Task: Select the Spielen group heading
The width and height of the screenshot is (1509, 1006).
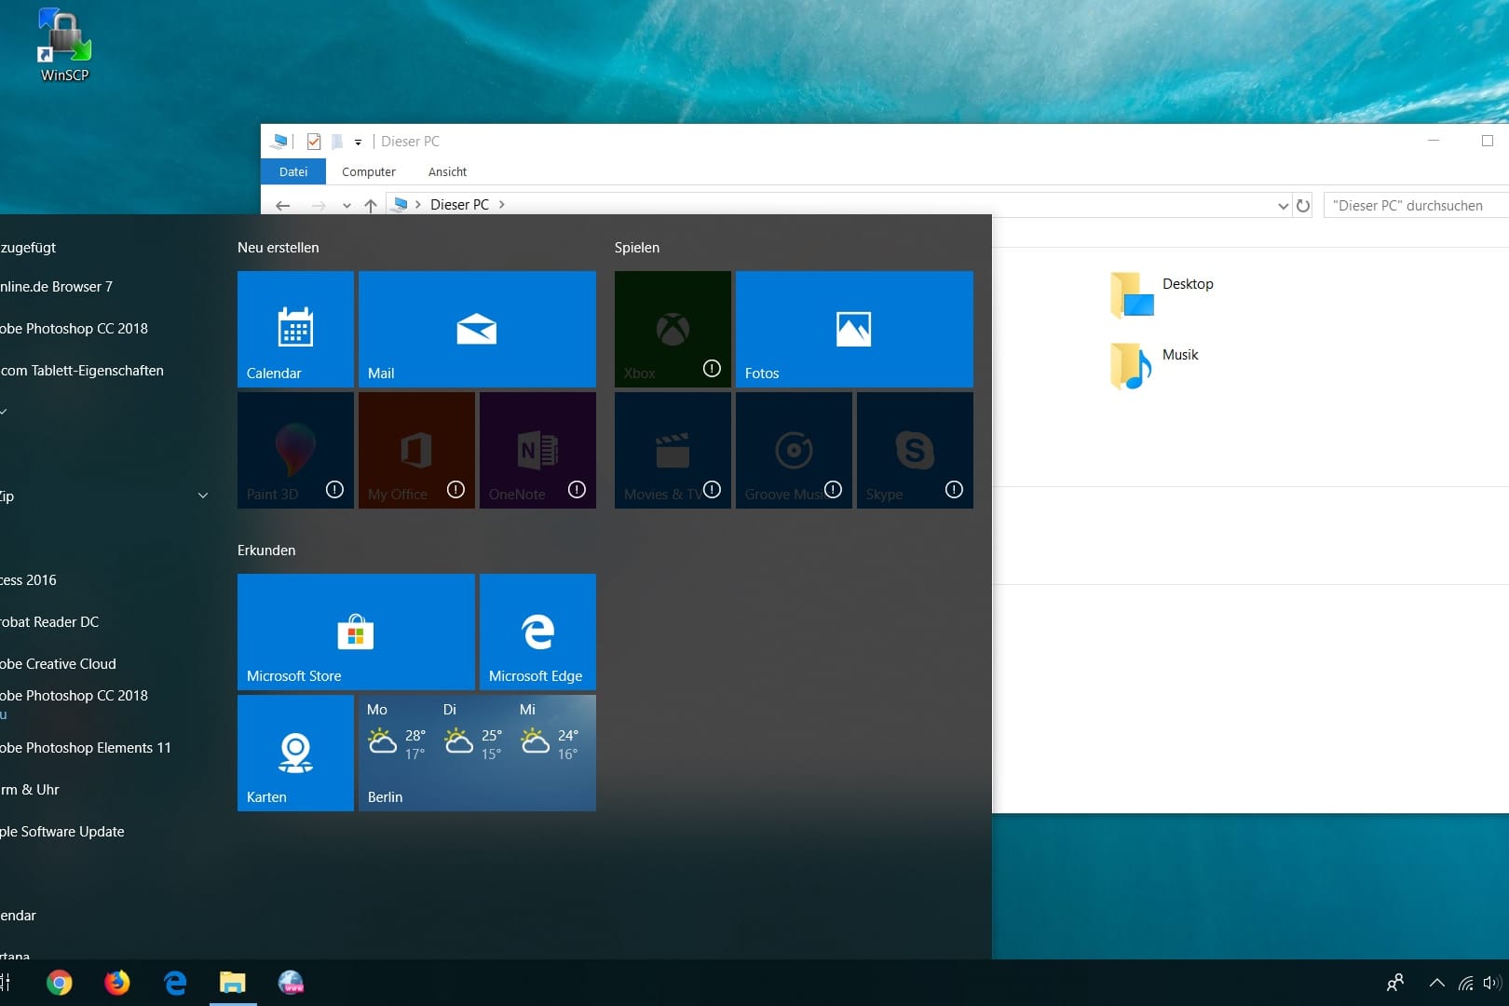Action: pos(637,248)
